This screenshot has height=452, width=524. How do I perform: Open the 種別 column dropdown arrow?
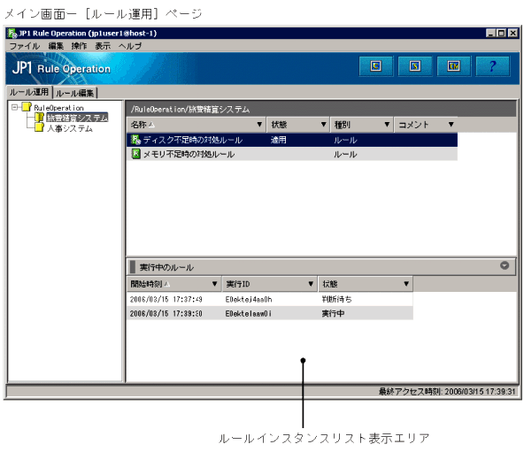coord(387,124)
